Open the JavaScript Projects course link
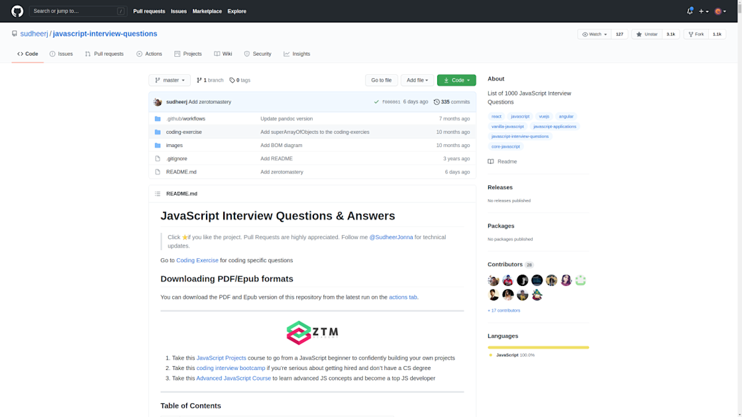This screenshot has width=742, height=417. [221, 358]
